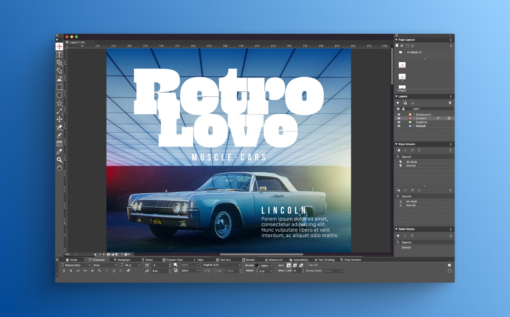Screen dimensions: 510x317
Task: Pick the Table tool
Action: point(59,143)
